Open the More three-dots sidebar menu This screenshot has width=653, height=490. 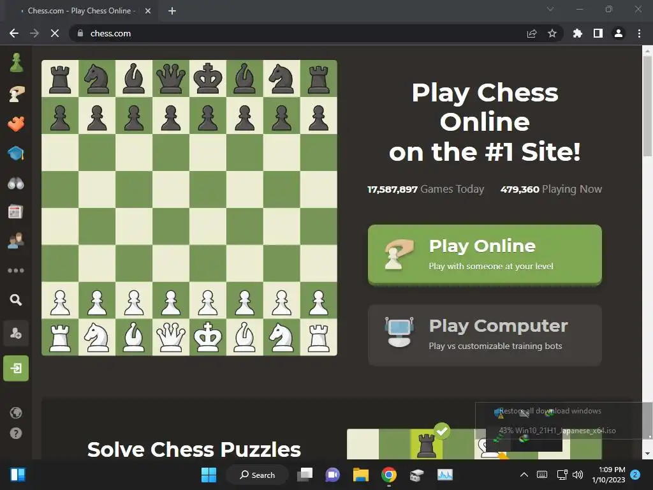coord(16,271)
